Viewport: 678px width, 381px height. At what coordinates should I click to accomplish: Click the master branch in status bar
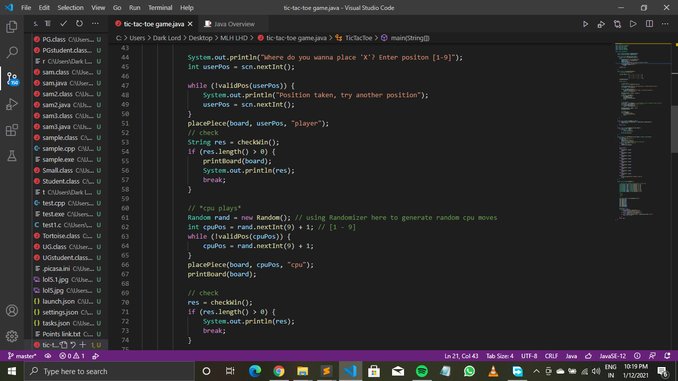coord(22,356)
